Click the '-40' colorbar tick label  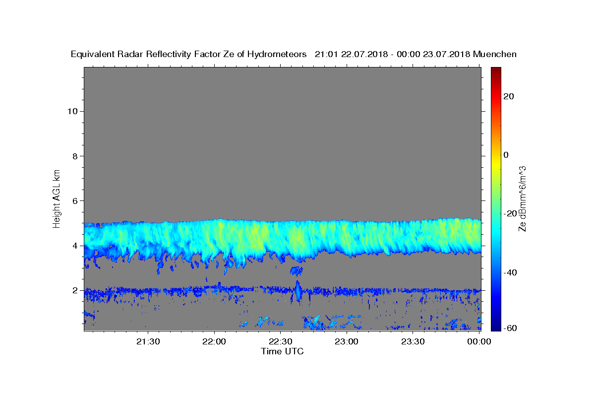(x=510, y=272)
